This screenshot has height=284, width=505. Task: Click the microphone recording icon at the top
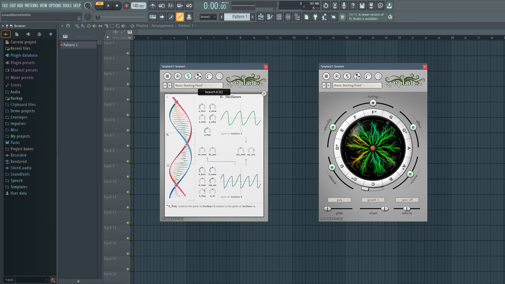344,6
